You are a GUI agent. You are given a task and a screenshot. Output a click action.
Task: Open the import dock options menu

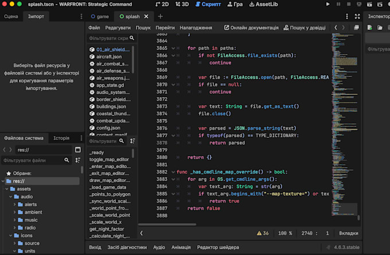tap(81, 17)
